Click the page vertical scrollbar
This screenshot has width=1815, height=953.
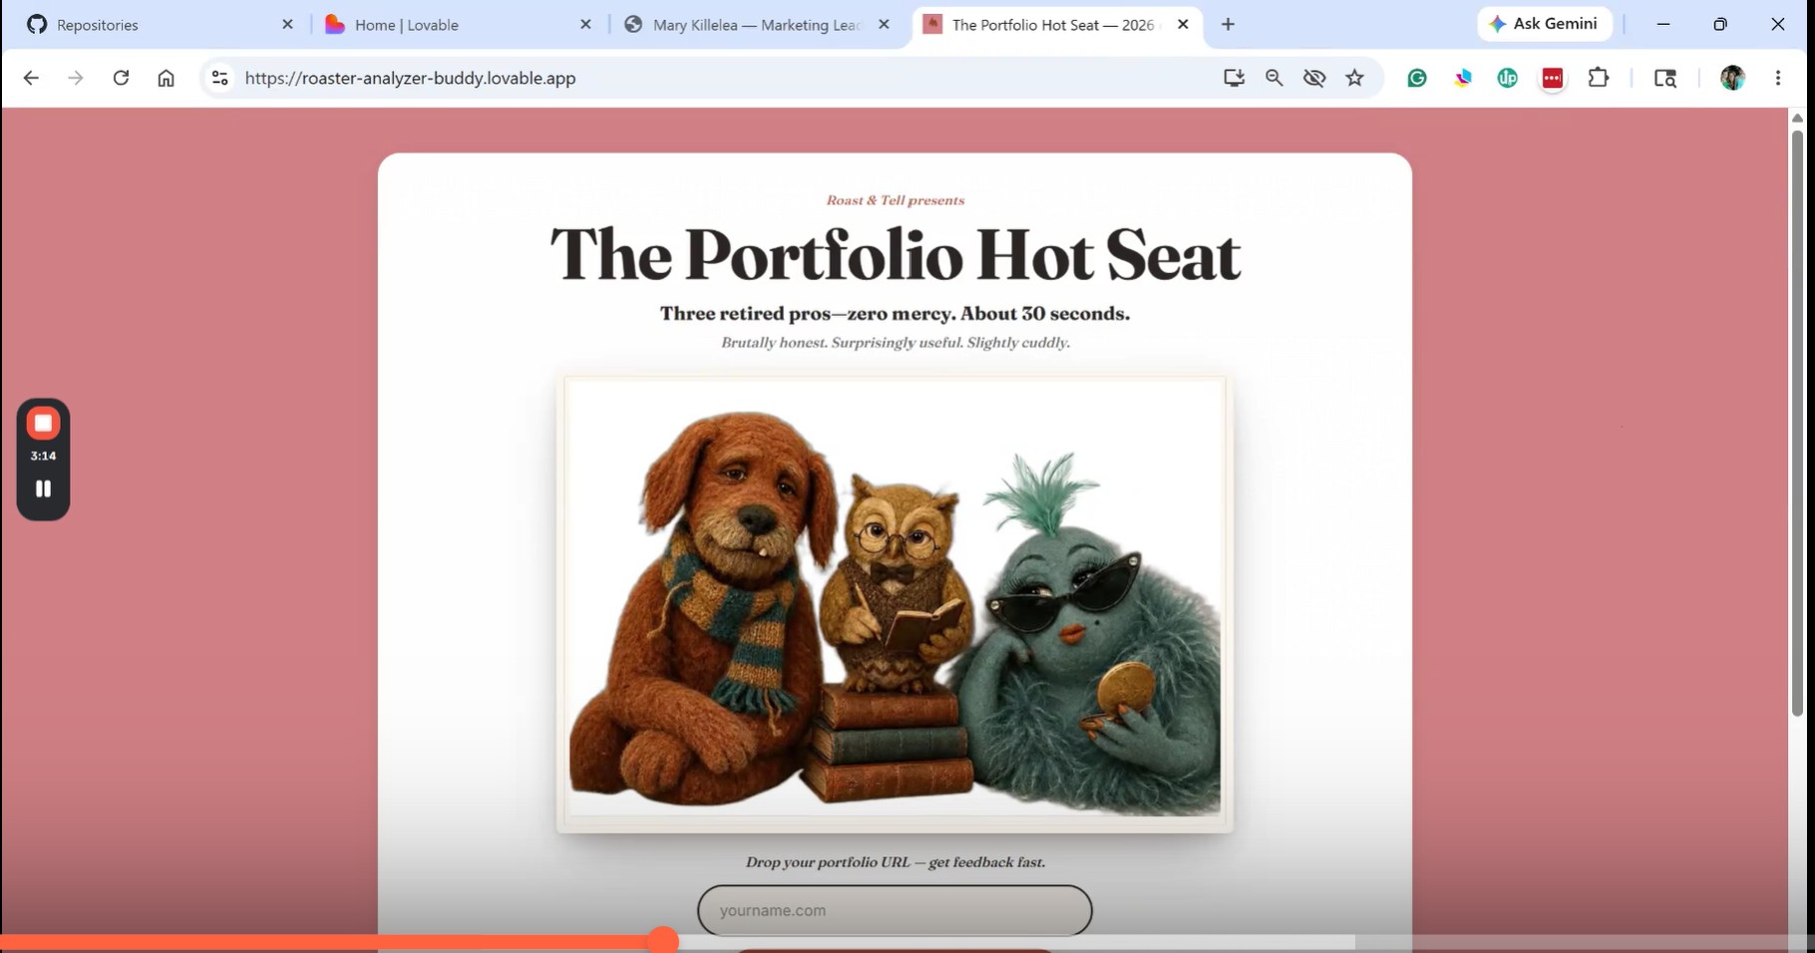pos(1797,423)
